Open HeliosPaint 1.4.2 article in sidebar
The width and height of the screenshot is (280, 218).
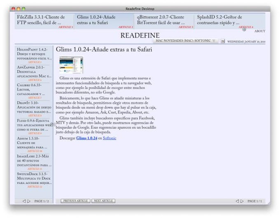[34, 55]
